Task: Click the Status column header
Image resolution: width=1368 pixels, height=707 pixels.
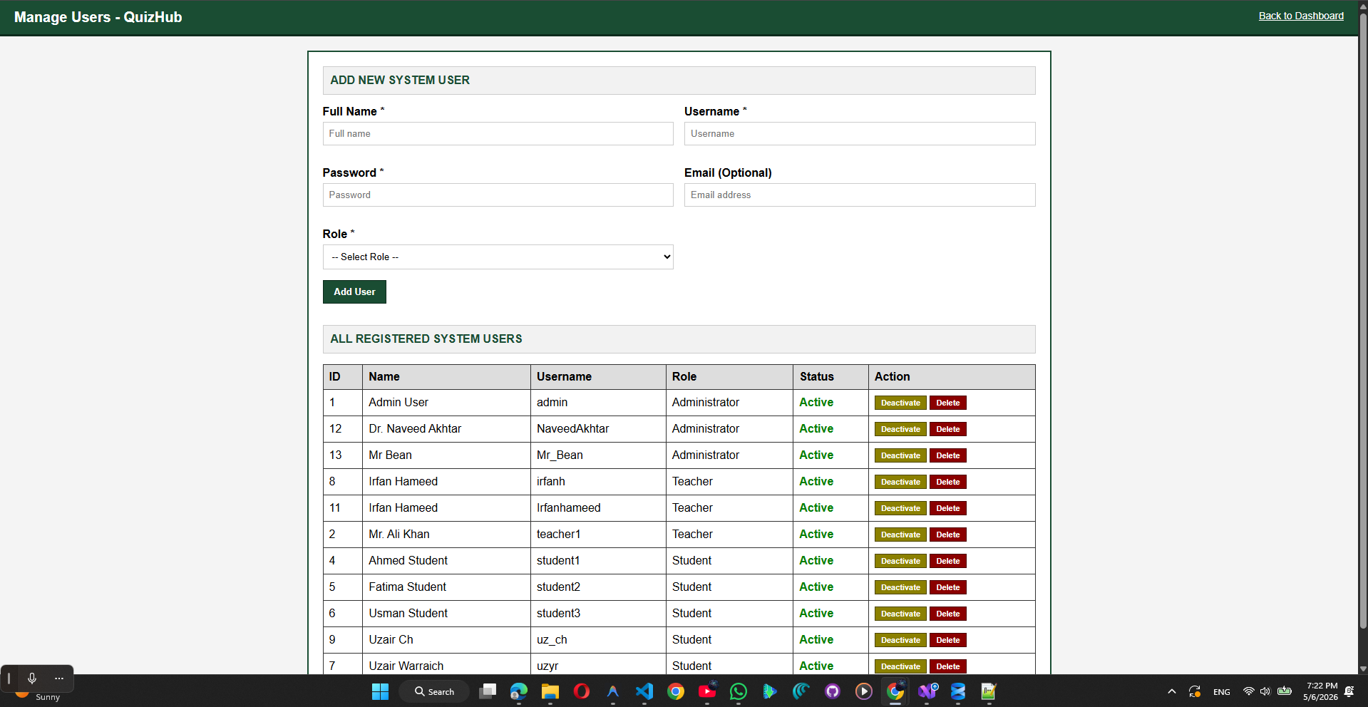Action: click(x=830, y=377)
